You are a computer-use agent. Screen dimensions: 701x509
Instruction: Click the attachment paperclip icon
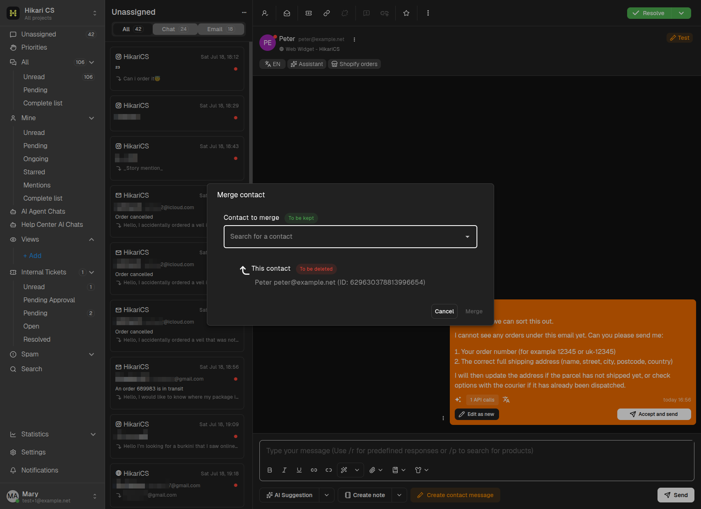click(372, 470)
